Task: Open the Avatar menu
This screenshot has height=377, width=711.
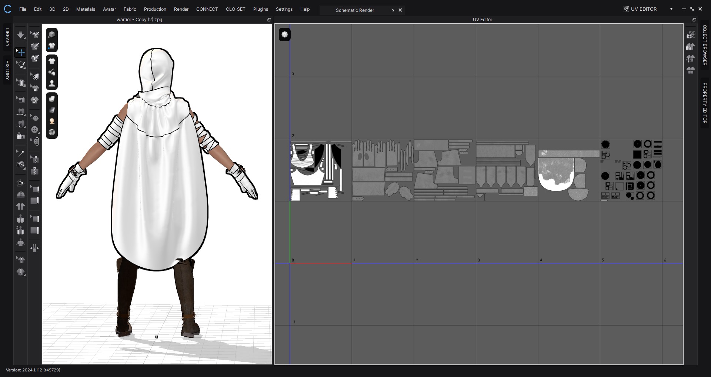Action: click(109, 9)
